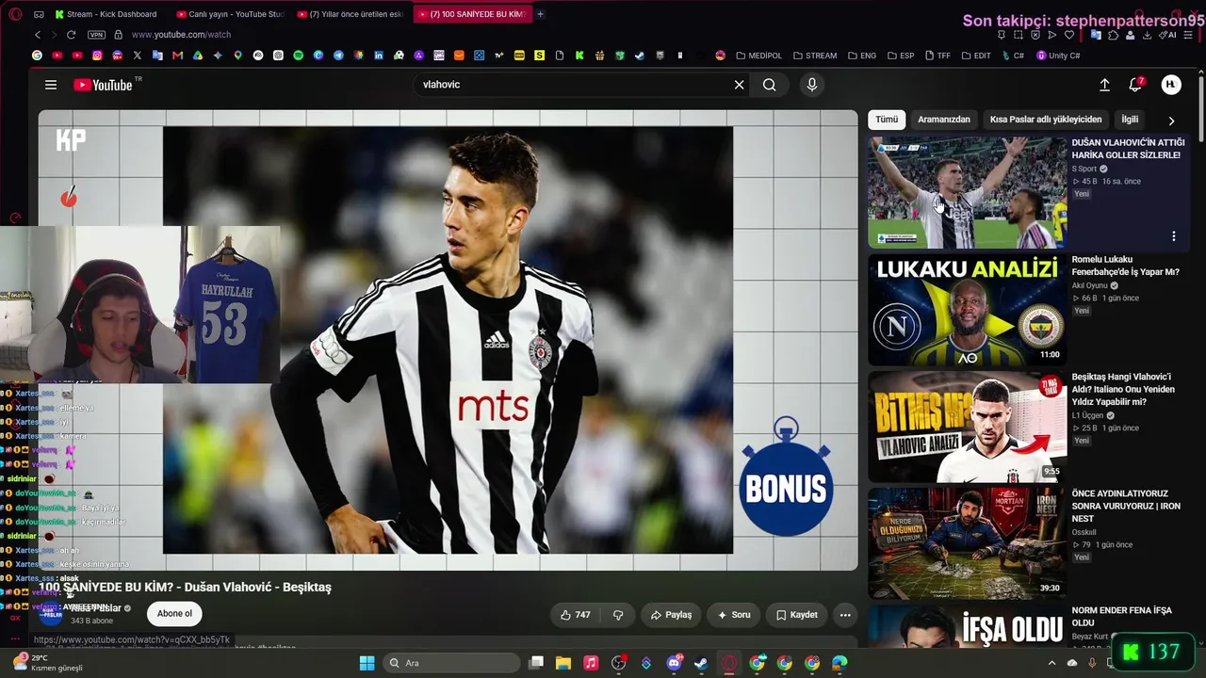The image size is (1206, 678).
Task: Toggle the browser VPN badge
Action: (x=96, y=35)
